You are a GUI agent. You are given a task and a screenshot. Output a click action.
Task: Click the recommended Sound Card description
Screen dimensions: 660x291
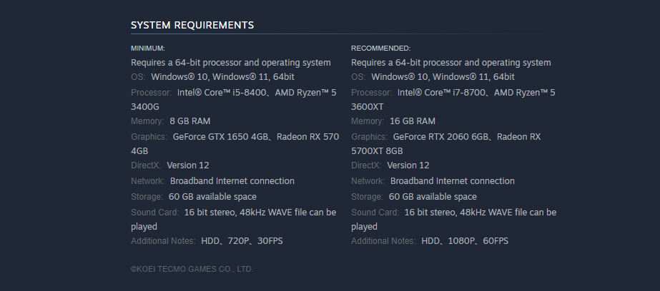point(454,219)
